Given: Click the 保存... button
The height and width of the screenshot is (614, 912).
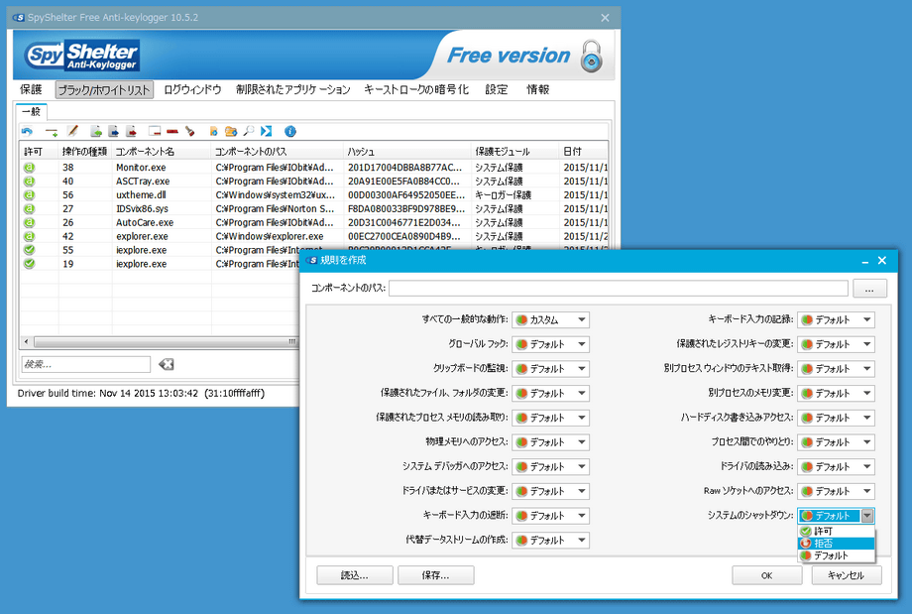Looking at the screenshot, I should (435, 575).
